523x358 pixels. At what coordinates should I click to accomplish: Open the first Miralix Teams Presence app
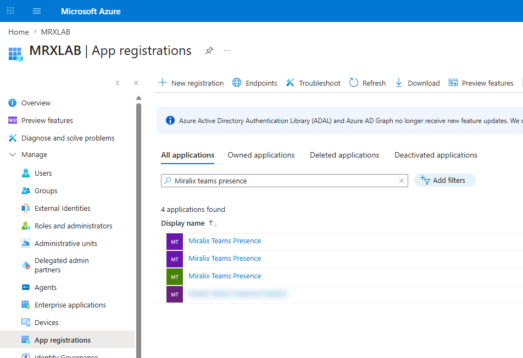click(x=225, y=241)
